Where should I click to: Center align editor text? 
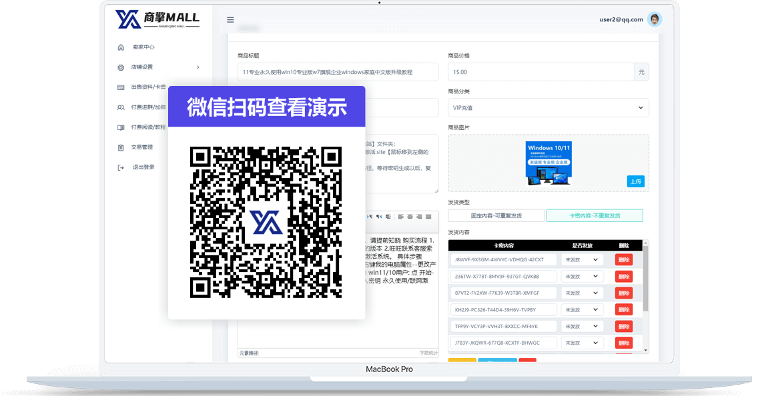tap(410, 217)
